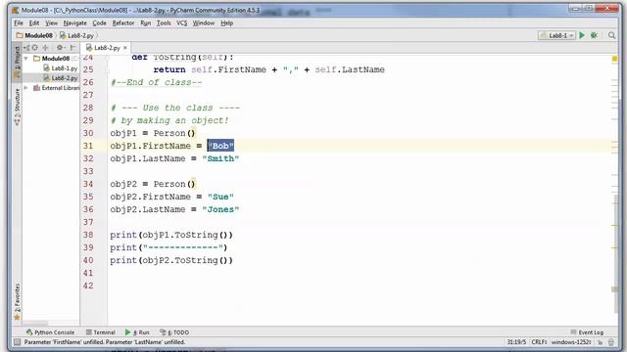Image resolution: width=627 pixels, height=352 pixels.
Task: Click the collapse-all icon in the Project panel
Action: (x=45, y=48)
